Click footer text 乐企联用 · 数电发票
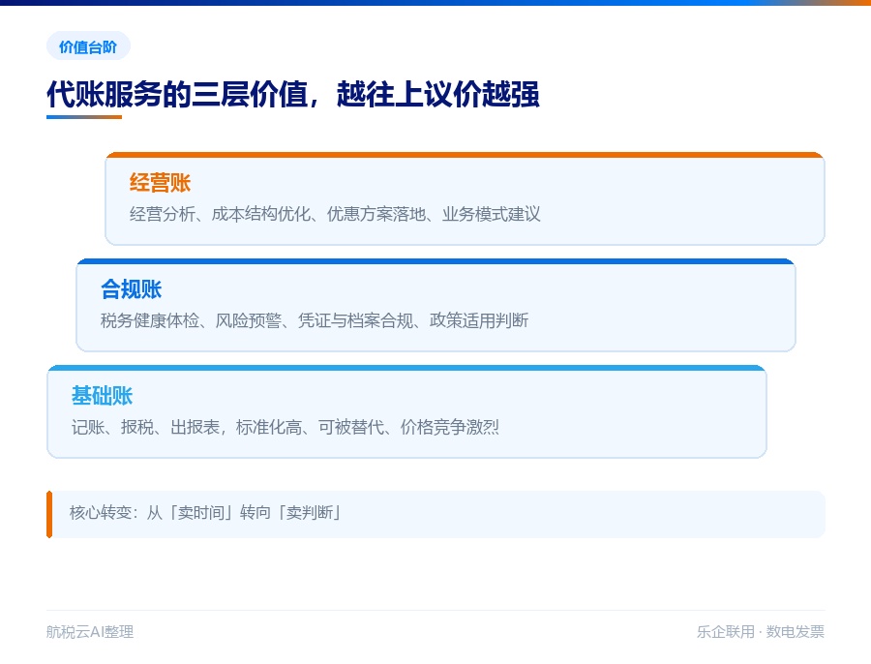The image size is (871, 664). [761, 632]
